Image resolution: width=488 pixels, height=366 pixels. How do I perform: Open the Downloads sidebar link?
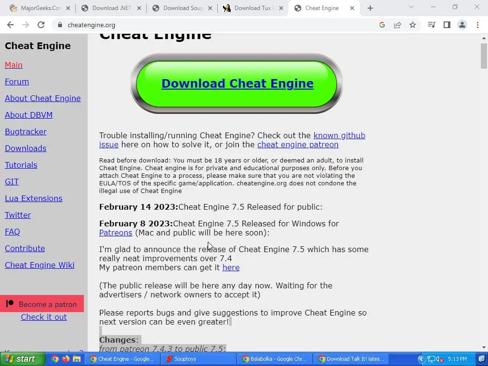(26, 149)
